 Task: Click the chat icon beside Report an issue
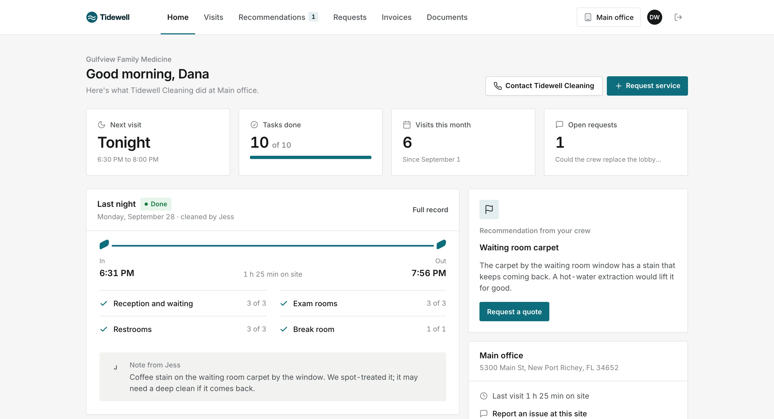484,414
